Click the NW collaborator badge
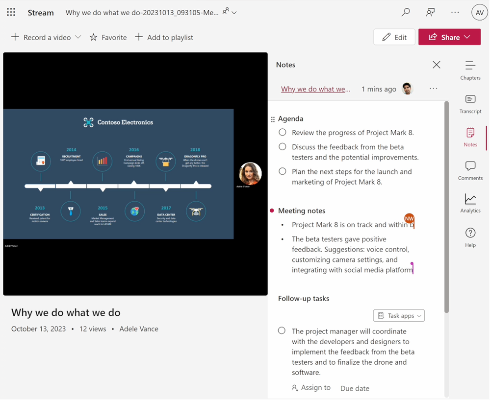Image resolution: width=490 pixels, height=400 pixels. click(409, 218)
